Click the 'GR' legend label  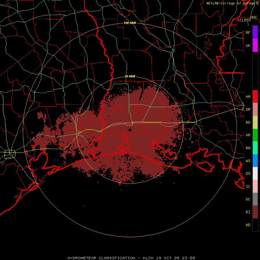[248, 109]
